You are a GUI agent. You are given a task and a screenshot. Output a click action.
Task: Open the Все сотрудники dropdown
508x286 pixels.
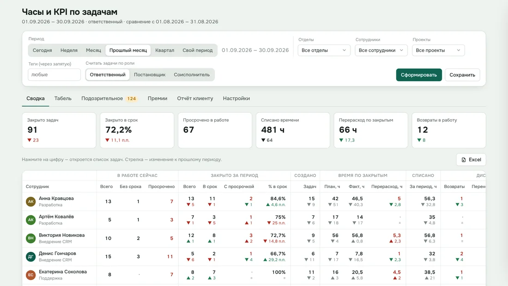tap(381, 50)
